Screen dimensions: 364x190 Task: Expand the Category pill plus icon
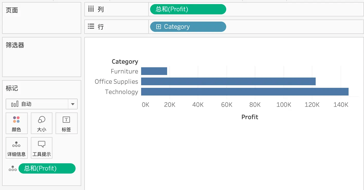pyautogui.click(x=159, y=27)
